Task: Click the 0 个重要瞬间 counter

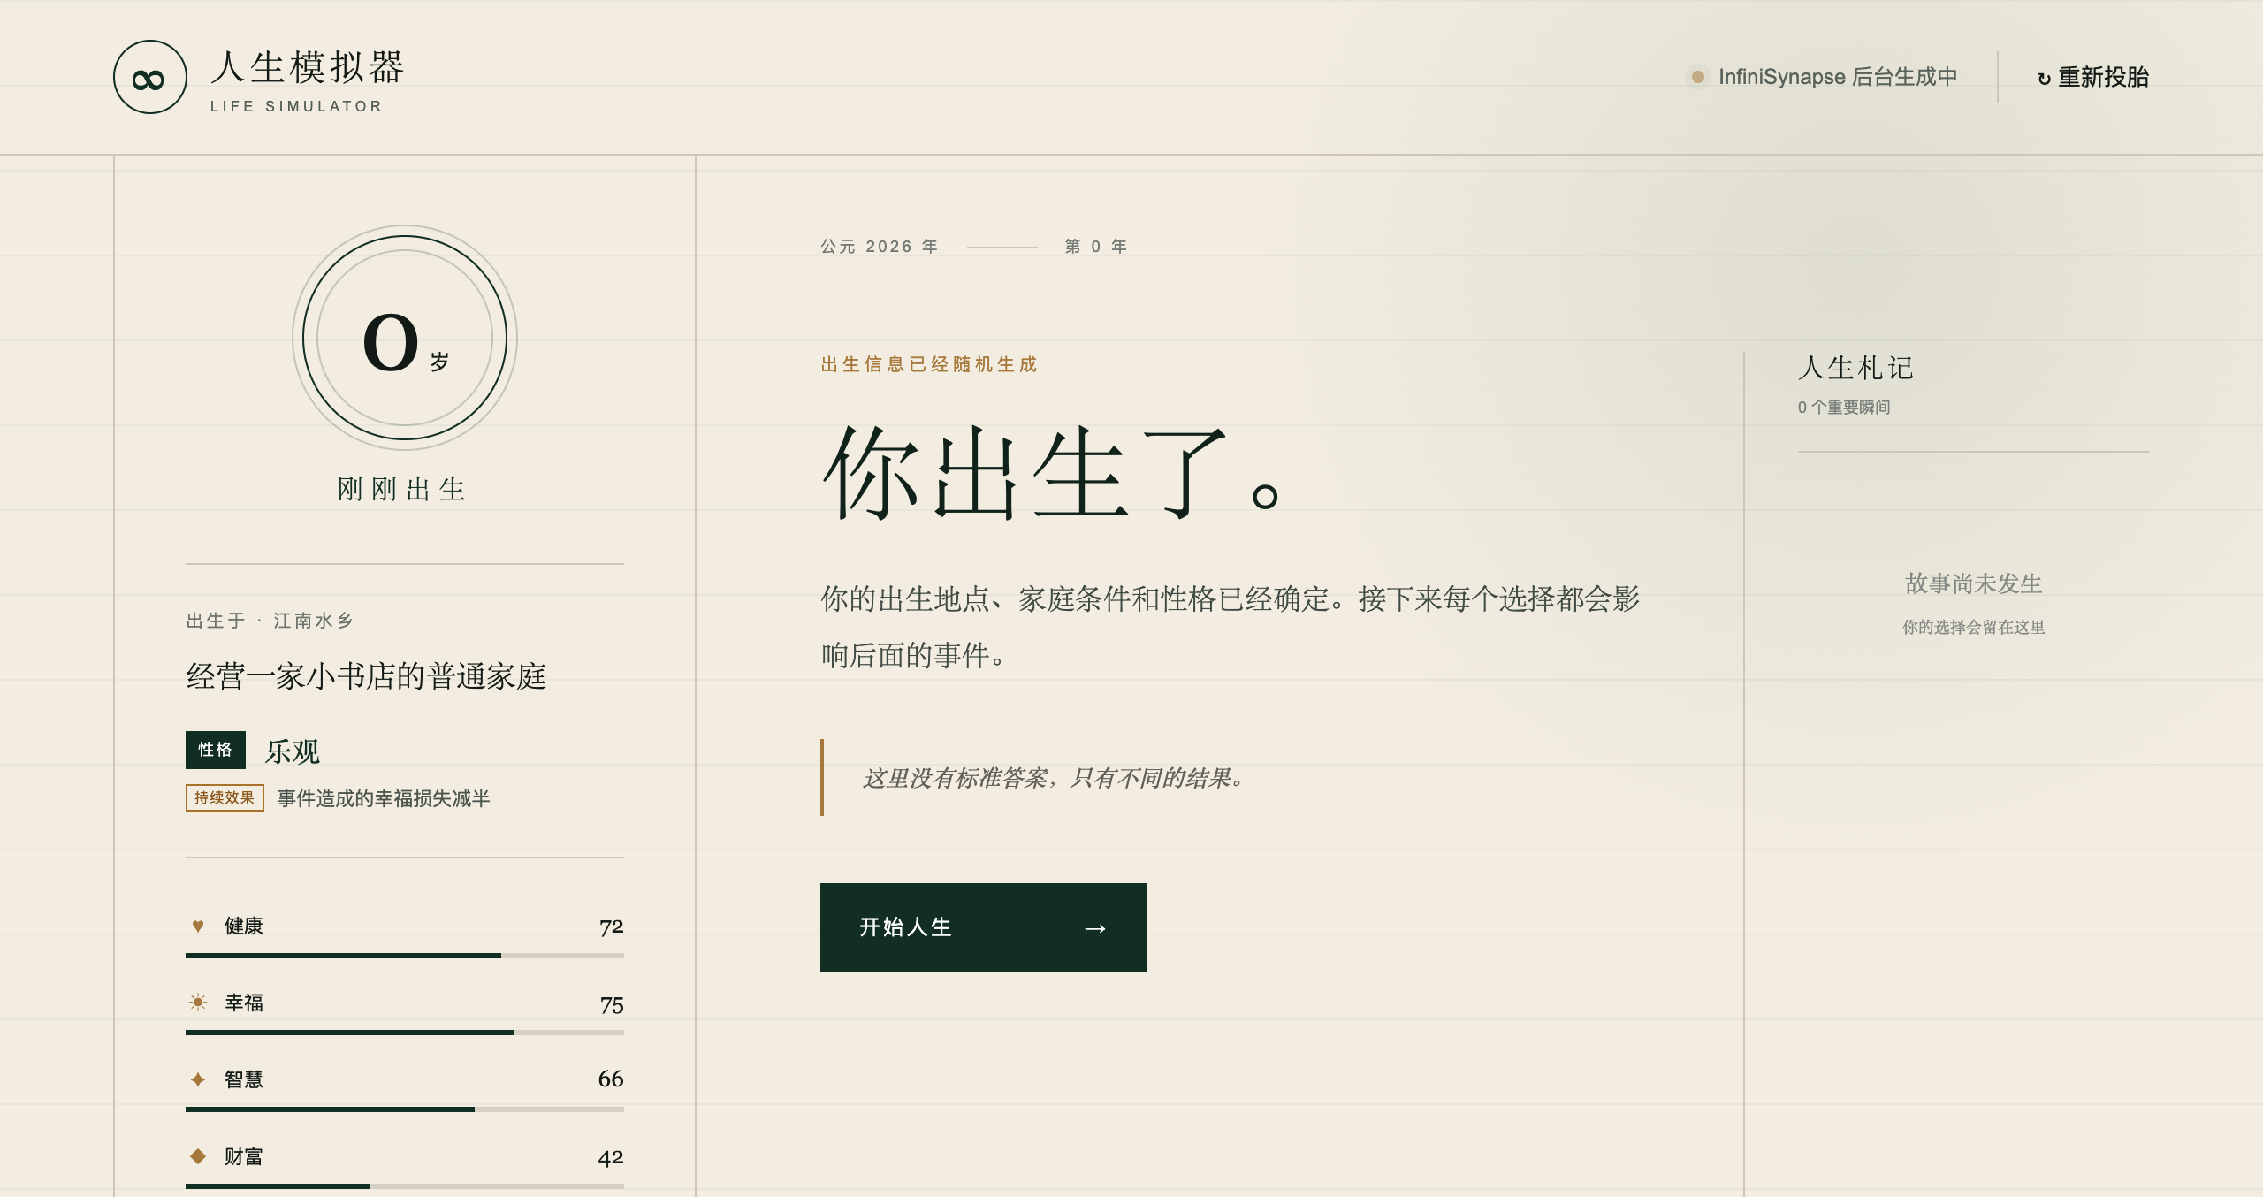Action: coord(1844,408)
